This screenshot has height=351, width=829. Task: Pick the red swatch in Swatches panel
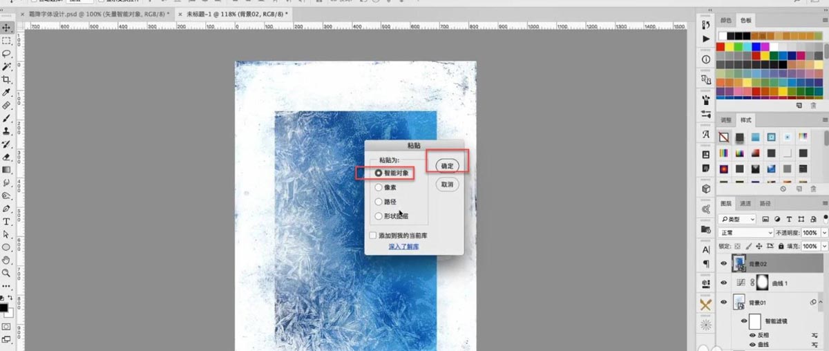coord(722,47)
